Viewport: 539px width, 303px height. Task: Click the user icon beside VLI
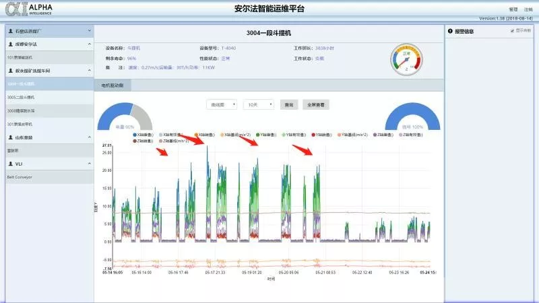coord(9,164)
